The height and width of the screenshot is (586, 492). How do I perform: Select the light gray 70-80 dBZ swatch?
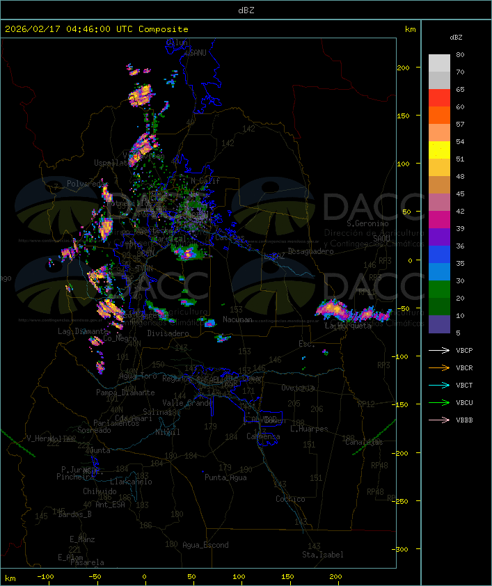(439, 63)
